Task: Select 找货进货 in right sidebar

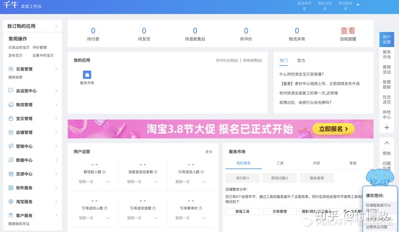Action: coord(387,100)
